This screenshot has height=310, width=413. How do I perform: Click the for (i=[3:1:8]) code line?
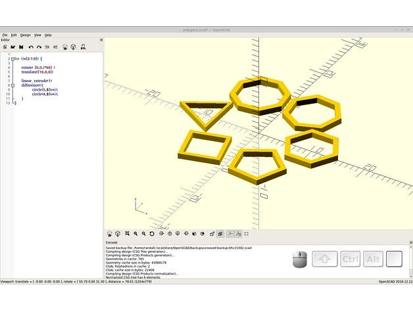point(28,58)
